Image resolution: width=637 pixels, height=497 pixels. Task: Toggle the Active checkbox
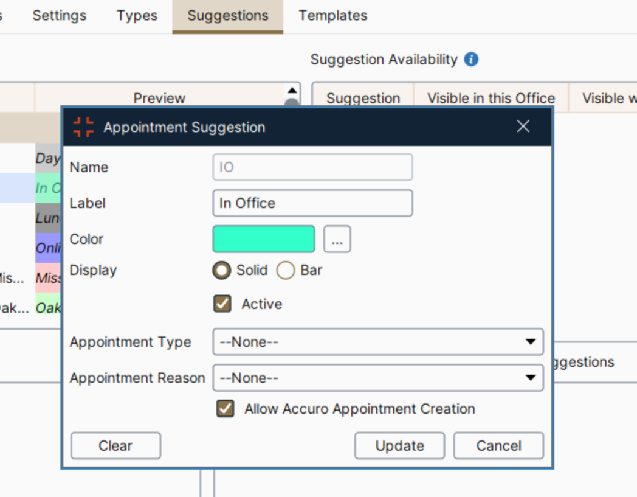(223, 304)
